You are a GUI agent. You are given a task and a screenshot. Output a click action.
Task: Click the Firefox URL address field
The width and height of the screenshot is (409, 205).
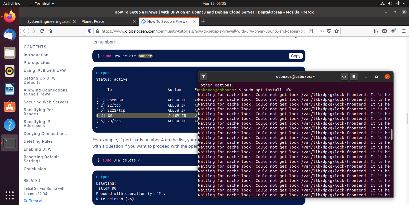coord(204,31)
